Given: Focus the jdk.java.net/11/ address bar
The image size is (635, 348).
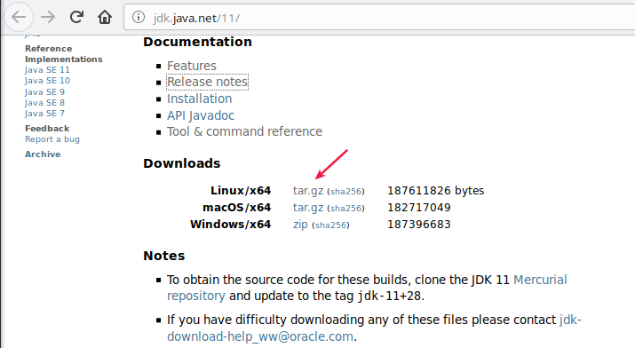Looking at the screenshot, I should (x=381, y=18).
